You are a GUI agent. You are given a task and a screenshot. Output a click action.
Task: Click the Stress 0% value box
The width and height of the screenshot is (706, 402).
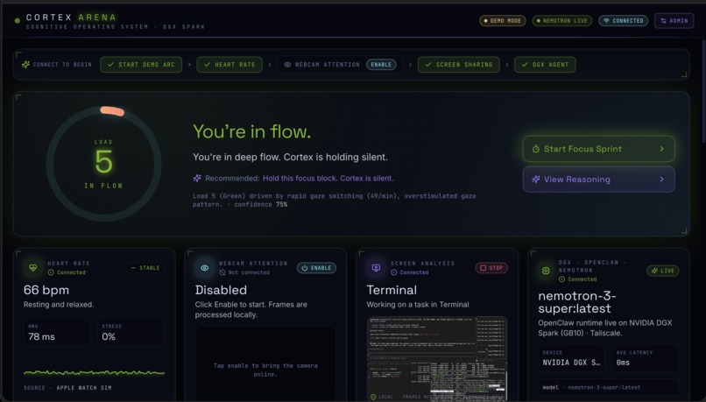tap(131, 332)
